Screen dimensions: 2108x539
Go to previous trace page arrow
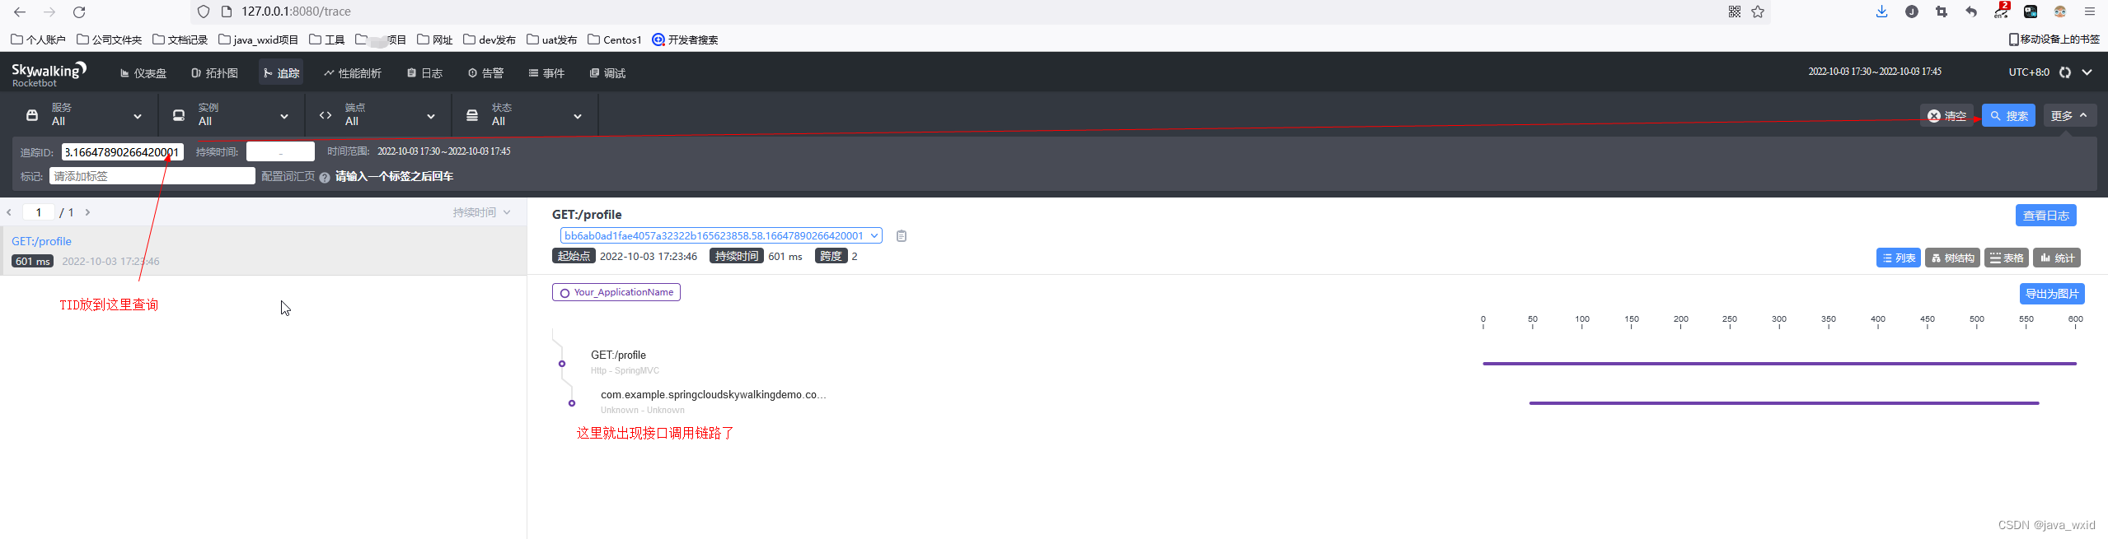click(9, 212)
